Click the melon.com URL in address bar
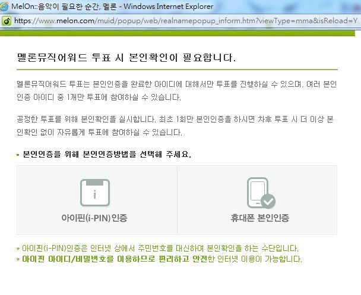This screenshot has width=361, height=295. pyautogui.click(x=186, y=21)
